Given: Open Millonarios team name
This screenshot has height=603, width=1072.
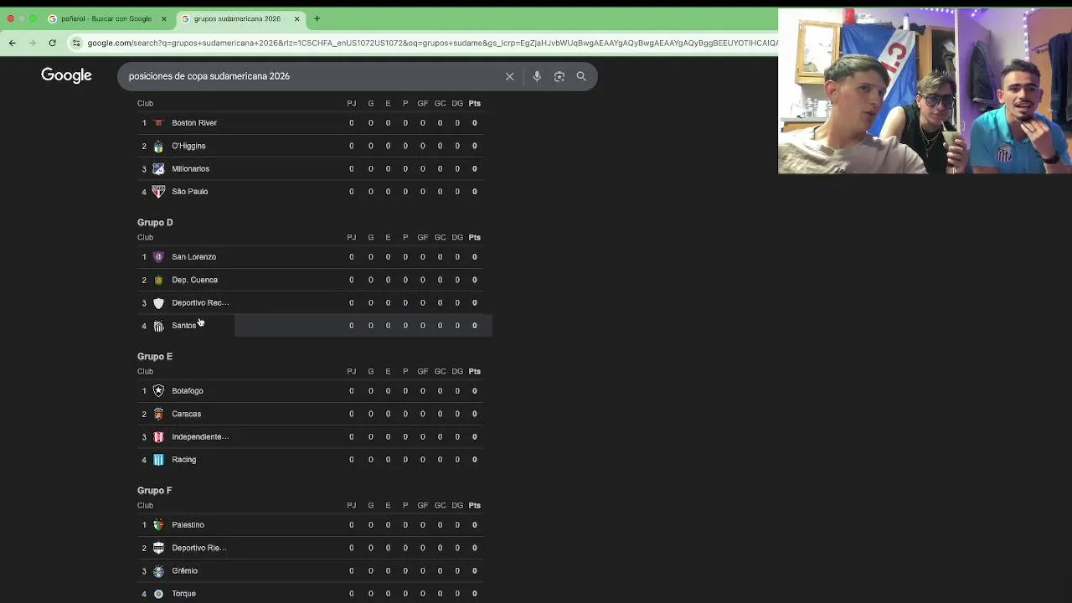Looking at the screenshot, I should [190, 168].
